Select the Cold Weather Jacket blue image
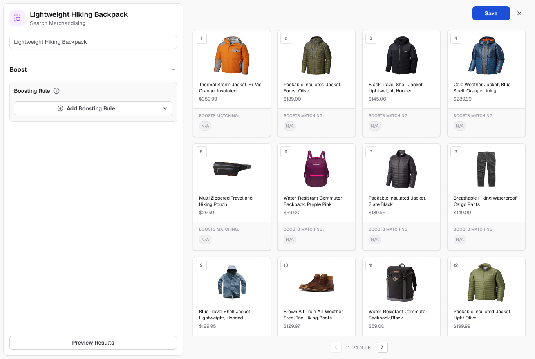Viewport: 535px width, 359px height. 486,55
